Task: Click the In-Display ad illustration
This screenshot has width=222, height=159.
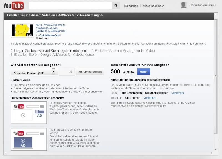Action: point(29,112)
